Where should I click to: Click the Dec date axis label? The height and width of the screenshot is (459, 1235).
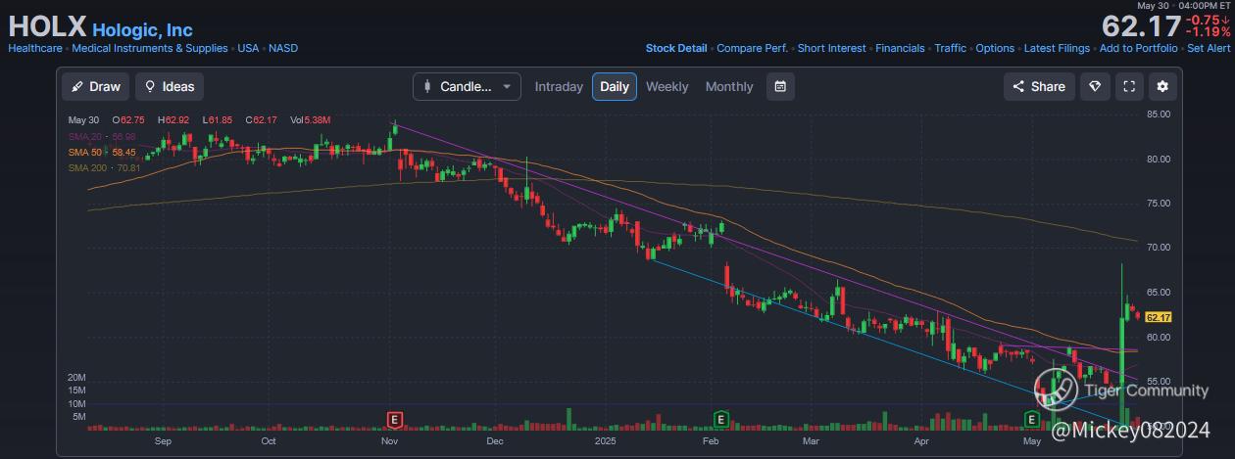494,441
